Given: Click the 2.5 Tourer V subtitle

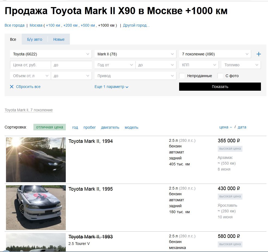Looking at the screenshot, I should 79,244.
